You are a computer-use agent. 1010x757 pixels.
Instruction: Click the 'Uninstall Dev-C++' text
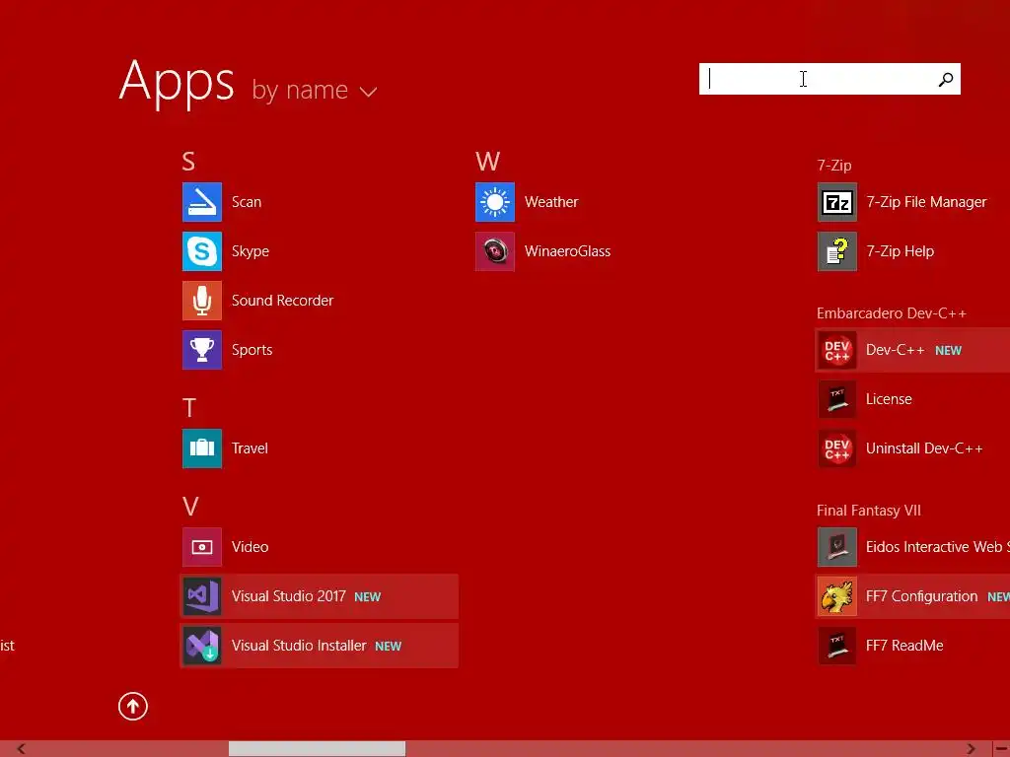[924, 448]
